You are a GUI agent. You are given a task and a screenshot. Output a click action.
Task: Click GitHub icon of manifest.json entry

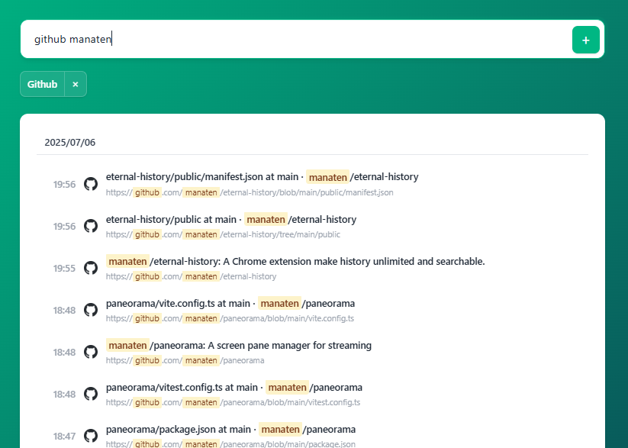pos(91,184)
